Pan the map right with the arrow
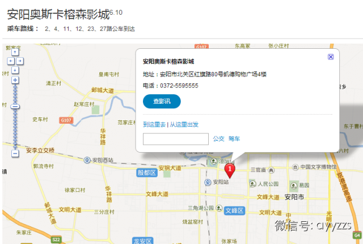Viewport: 363px width, 244px height. coord(20,61)
